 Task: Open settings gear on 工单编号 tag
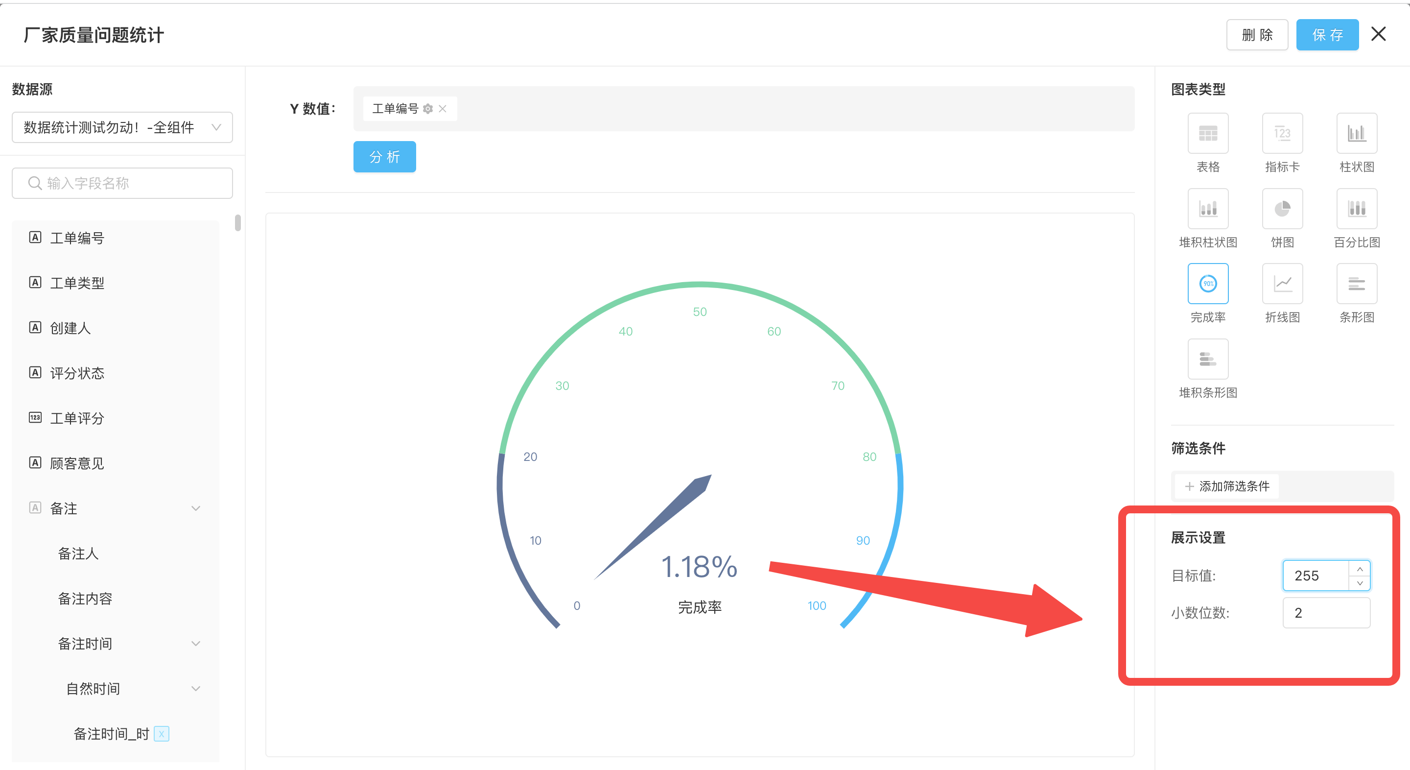click(428, 109)
